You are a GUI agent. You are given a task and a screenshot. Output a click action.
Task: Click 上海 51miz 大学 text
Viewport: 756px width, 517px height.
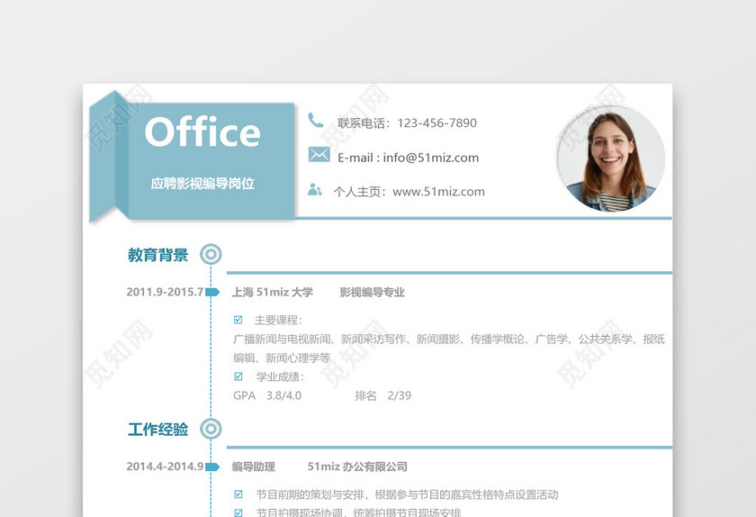click(273, 292)
